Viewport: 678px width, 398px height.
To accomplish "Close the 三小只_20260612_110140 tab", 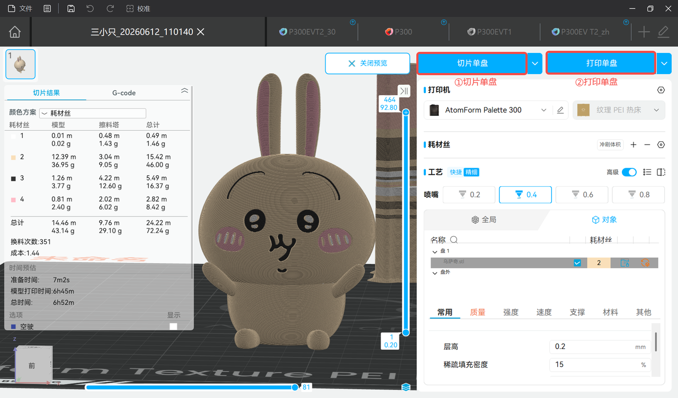I will (201, 32).
